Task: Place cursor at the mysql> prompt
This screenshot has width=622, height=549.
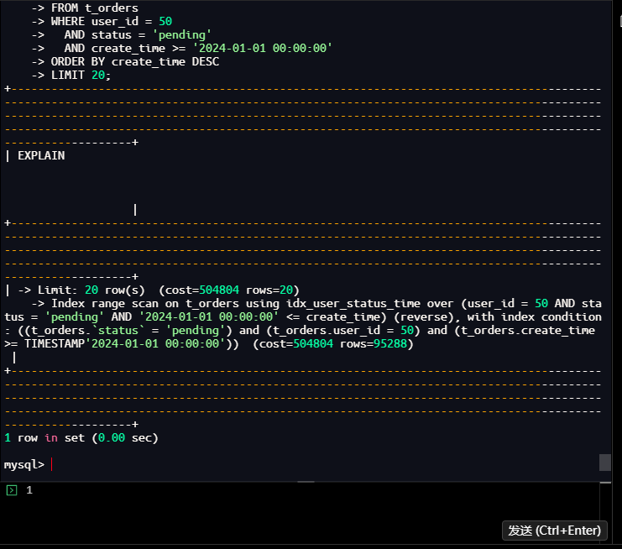Action: tap(52, 464)
